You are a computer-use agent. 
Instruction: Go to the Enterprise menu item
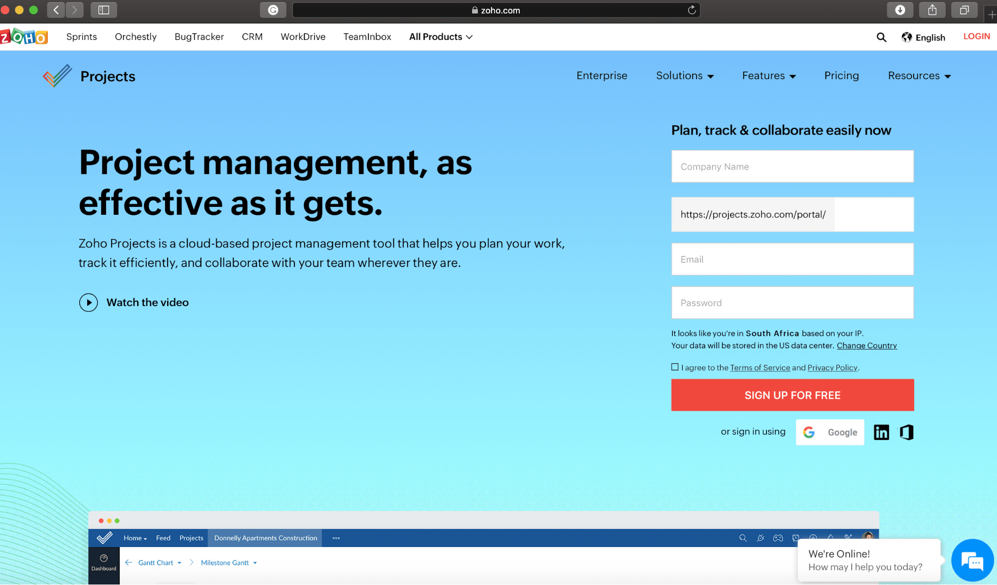pos(601,76)
